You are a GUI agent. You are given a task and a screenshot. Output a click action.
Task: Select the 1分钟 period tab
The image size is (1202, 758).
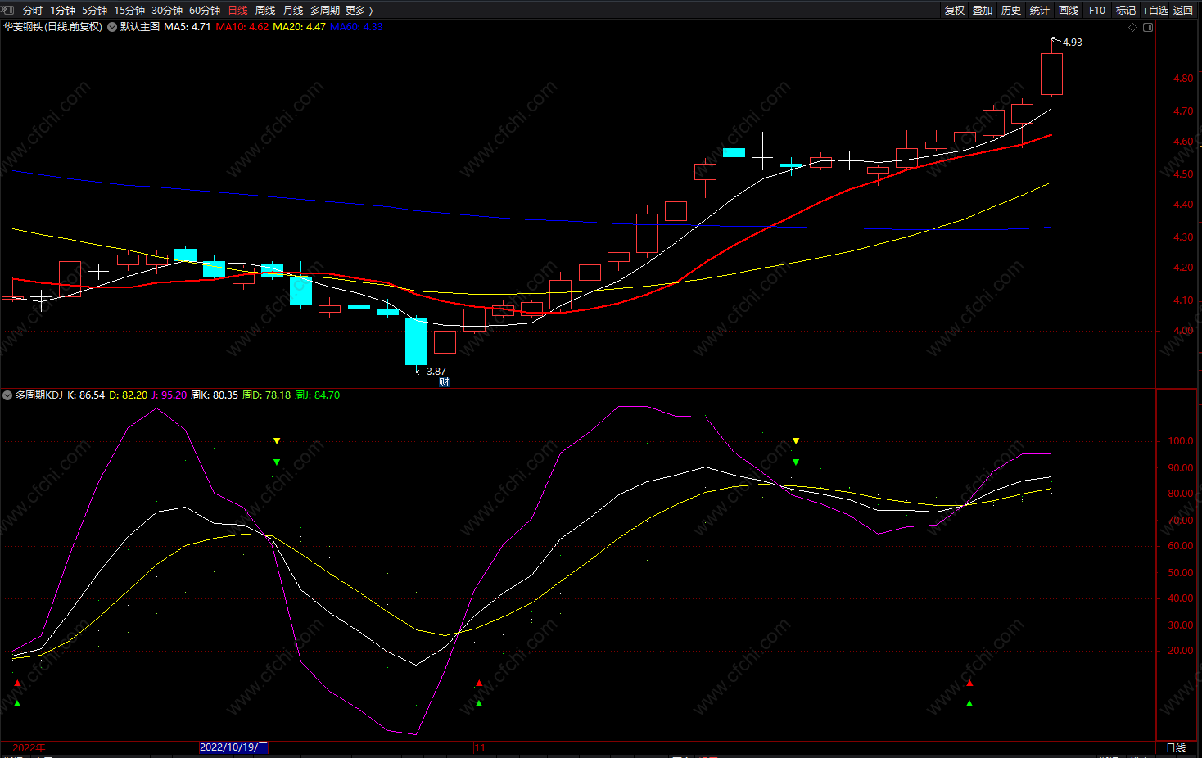point(62,10)
